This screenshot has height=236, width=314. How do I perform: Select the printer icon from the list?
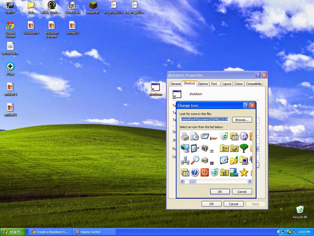tap(185, 136)
